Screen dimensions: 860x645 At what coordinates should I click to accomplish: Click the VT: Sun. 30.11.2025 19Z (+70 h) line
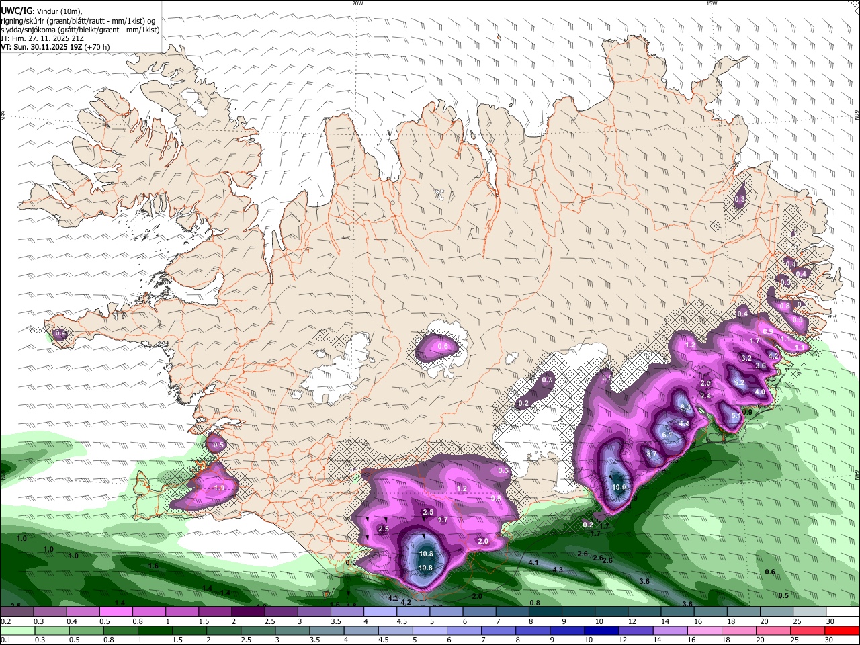click(x=54, y=47)
